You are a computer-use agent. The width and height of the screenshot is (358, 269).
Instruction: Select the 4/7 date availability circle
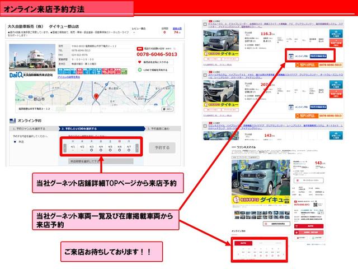pyautogui.click(x=128, y=150)
